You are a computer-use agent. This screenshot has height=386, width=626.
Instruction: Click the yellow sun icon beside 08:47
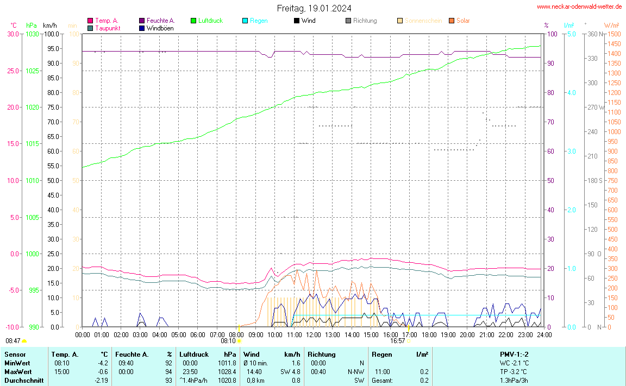pyautogui.click(x=24, y=341)
